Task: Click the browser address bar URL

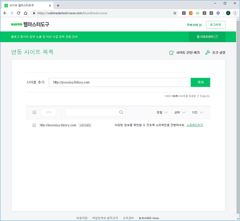Action: (72, 13)
